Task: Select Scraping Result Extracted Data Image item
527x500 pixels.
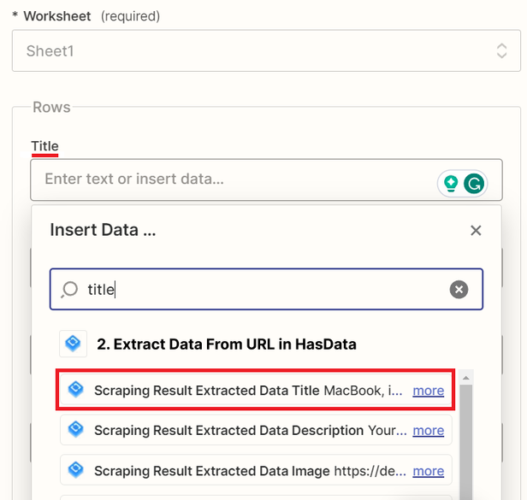Action: (256, 470)
